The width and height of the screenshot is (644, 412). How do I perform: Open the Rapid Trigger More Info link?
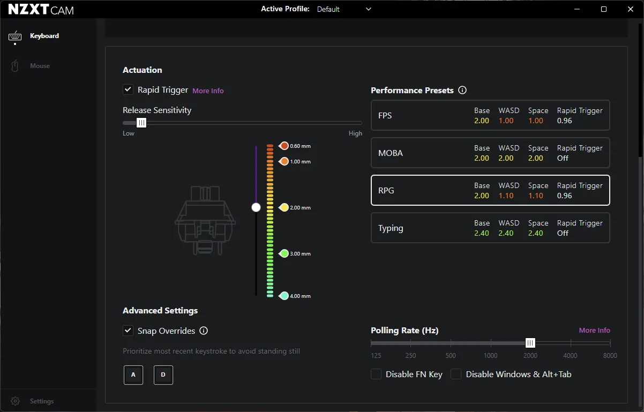208,91
